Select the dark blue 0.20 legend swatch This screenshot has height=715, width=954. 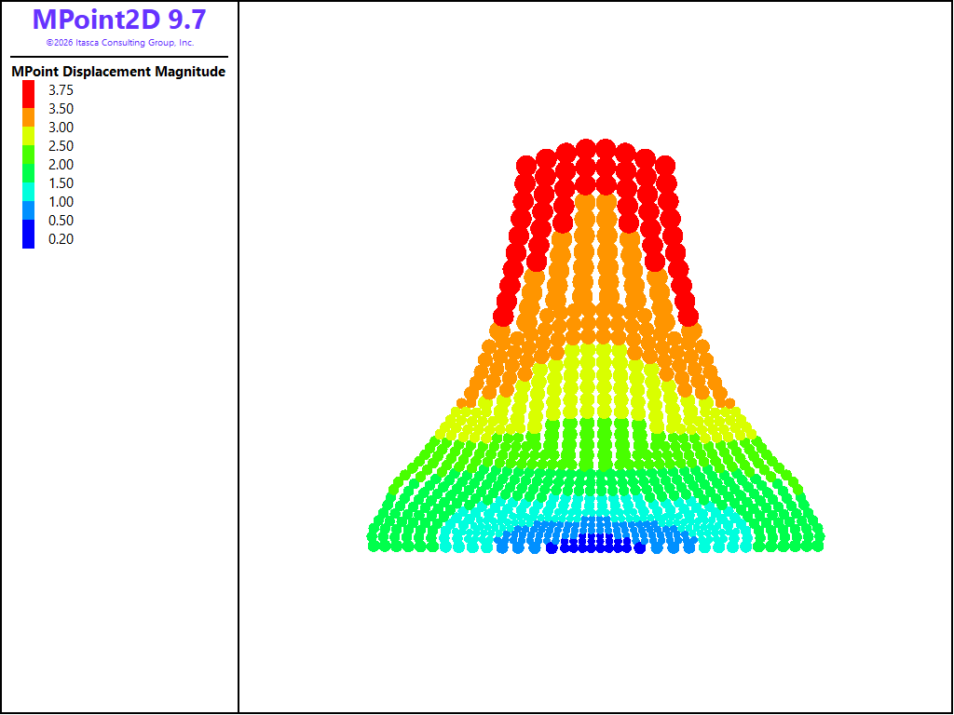pyautogui.click(x=29, y=234)
